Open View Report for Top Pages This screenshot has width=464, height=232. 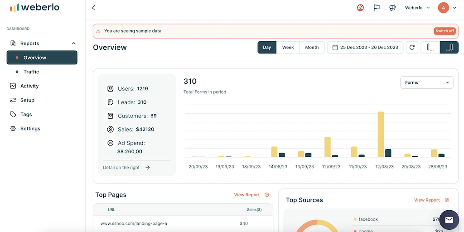pos(251,195)
